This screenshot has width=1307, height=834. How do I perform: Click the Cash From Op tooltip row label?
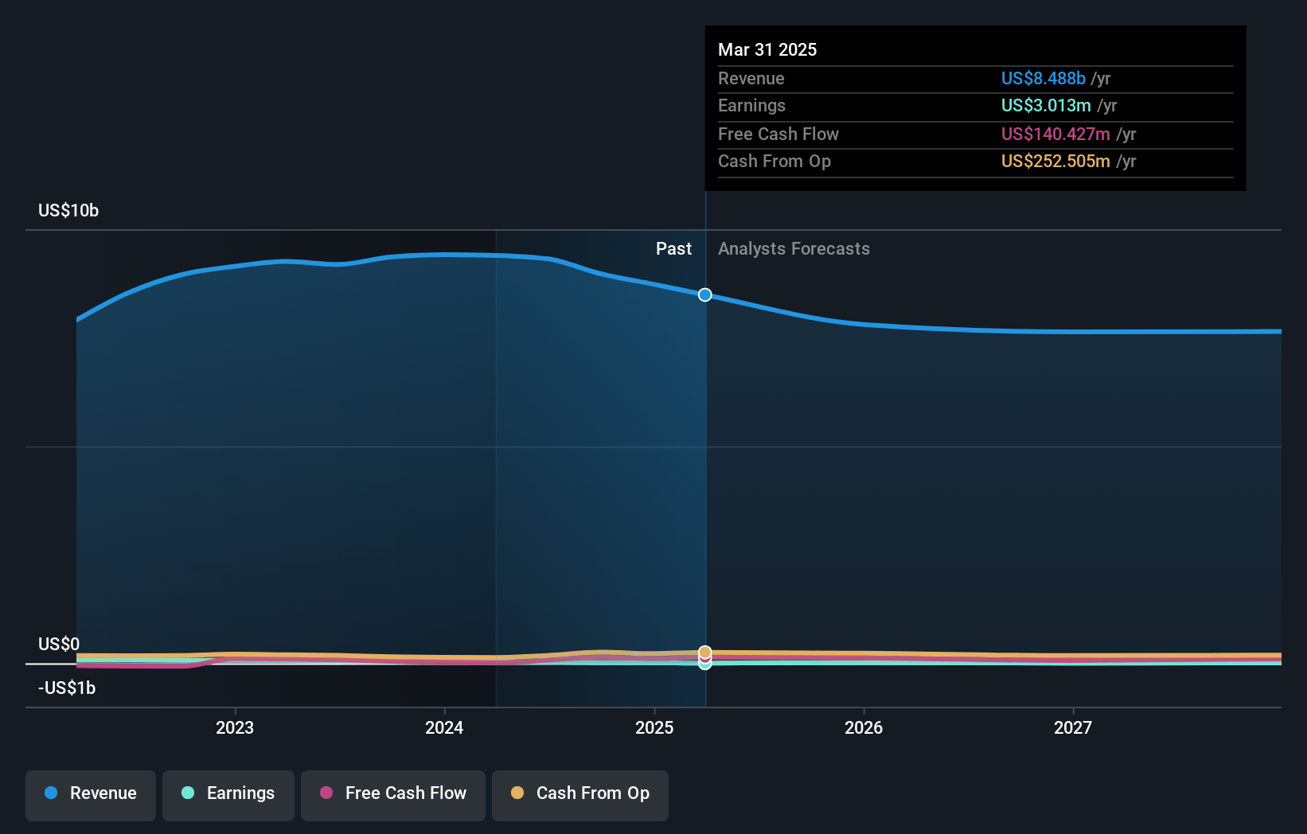click(x=774, y=161)
